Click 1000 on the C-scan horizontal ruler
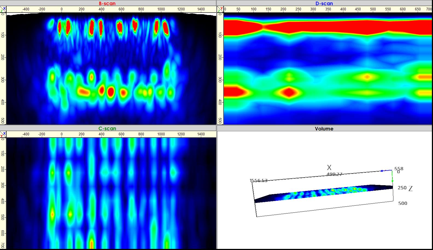Screen dimensions: 433x250 point(161,134)
